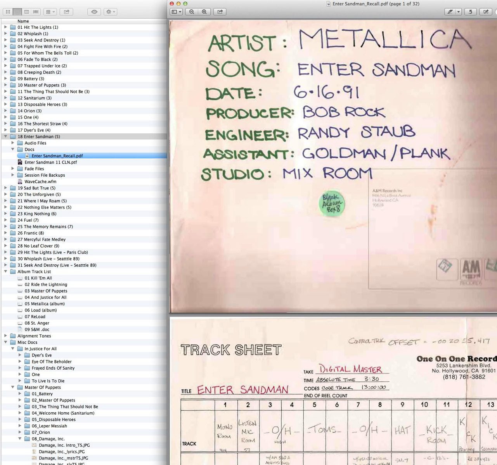Screen dimensions: 497x465
Task: Collapse the In Justice For All folder
Action: 13,349
